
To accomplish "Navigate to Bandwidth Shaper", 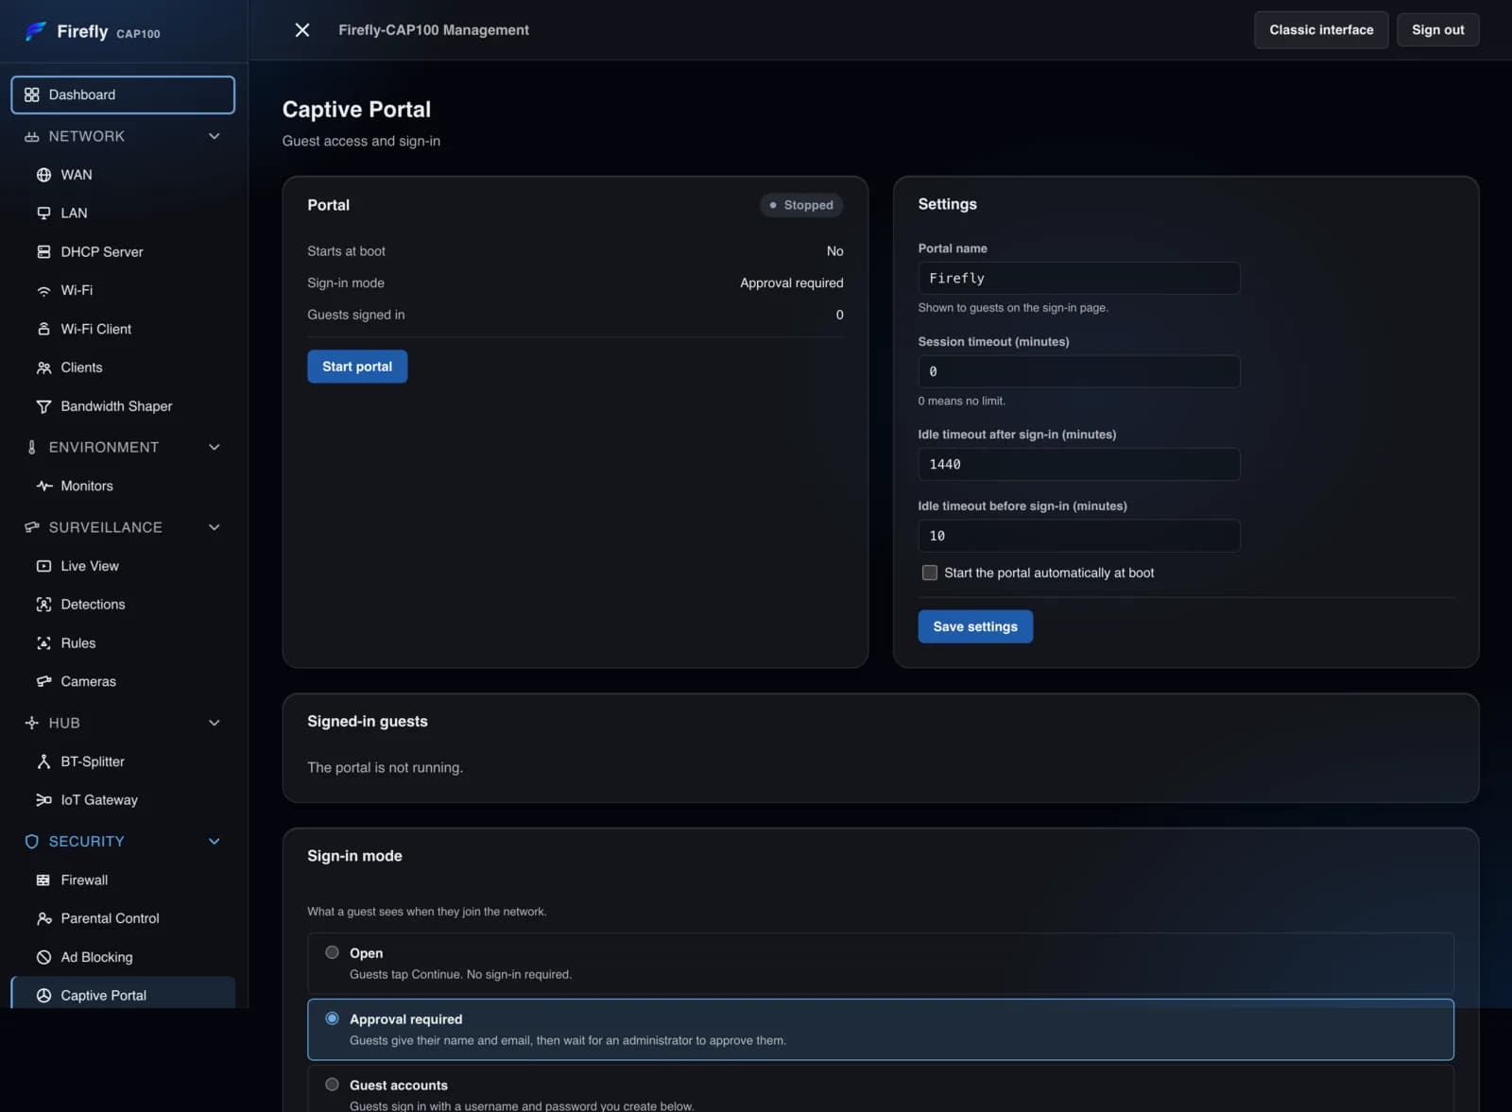I will 123,406.
